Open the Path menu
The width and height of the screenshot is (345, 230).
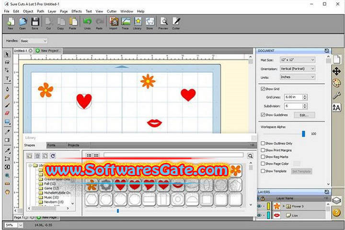click(x=40, y=11)
